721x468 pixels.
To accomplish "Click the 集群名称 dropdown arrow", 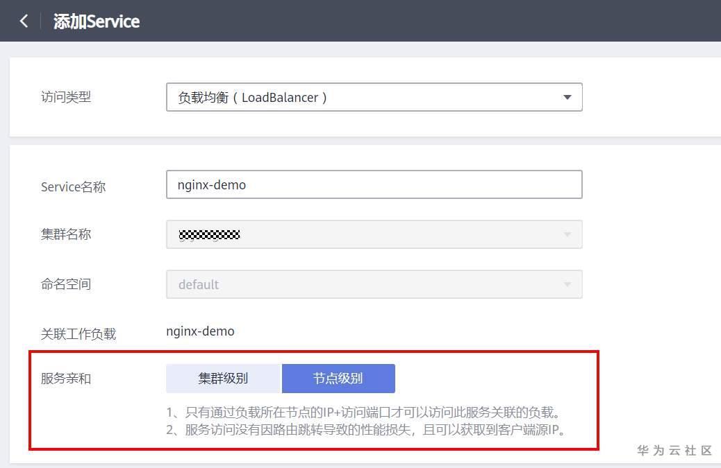I will (x=568, y=234).
